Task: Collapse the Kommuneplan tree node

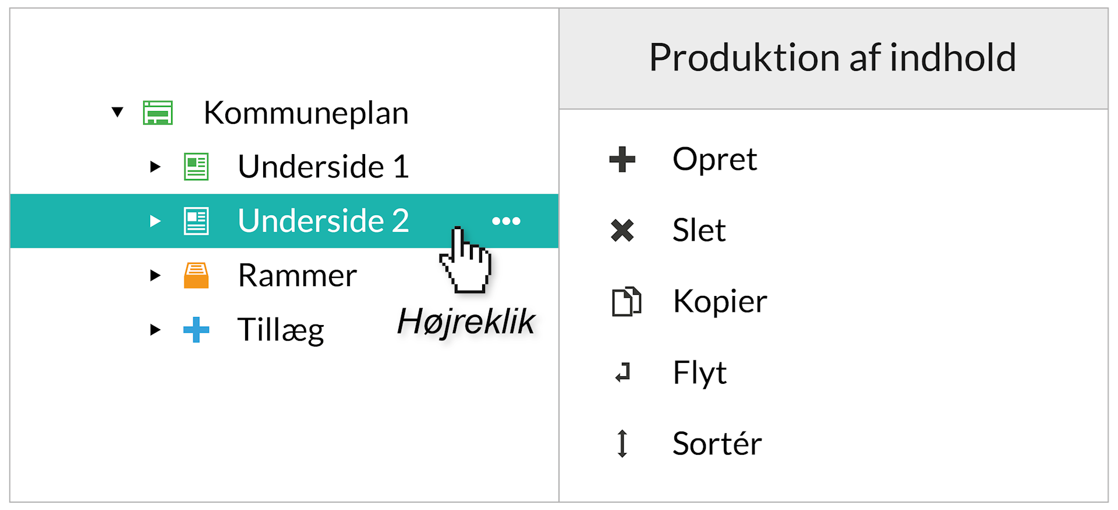Action: coord(118,112)
